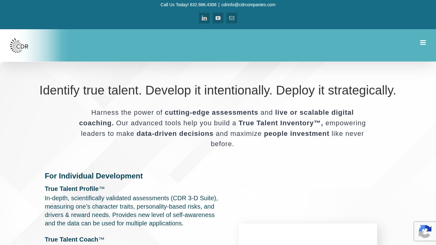Click the "Call Us Today!" text
Viewport: 436px width, 245px height.
coord(175,5)
